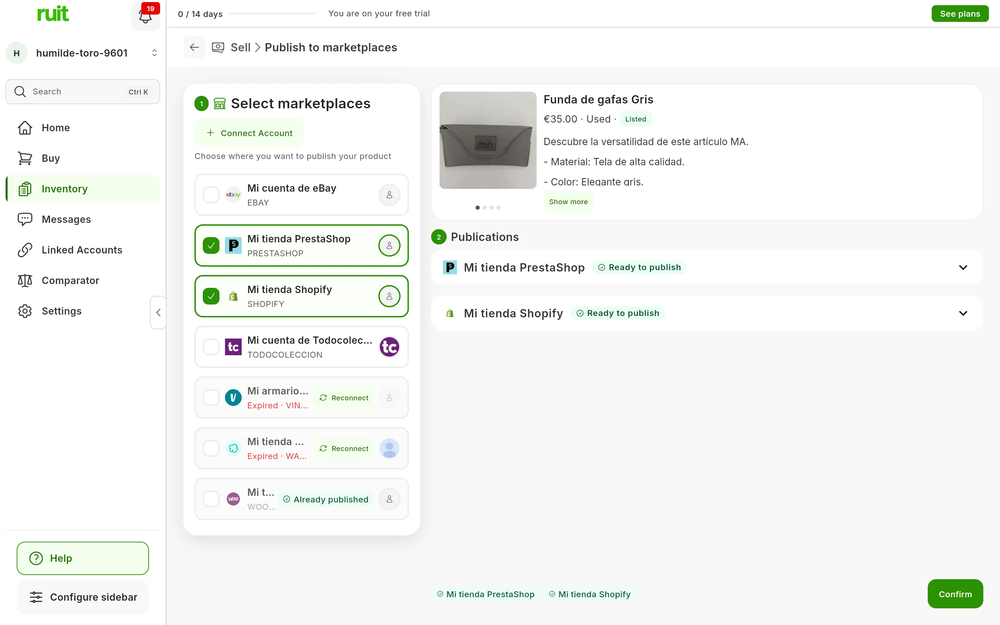Check the WooCommerce already published checkbox
Viewport: 1000px width, 625px height.
(x=211, y=499)
